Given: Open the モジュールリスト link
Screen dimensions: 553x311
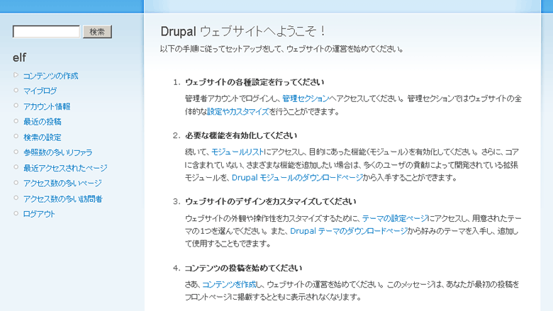Looking at the screenshot, I should tap(238, 152).
